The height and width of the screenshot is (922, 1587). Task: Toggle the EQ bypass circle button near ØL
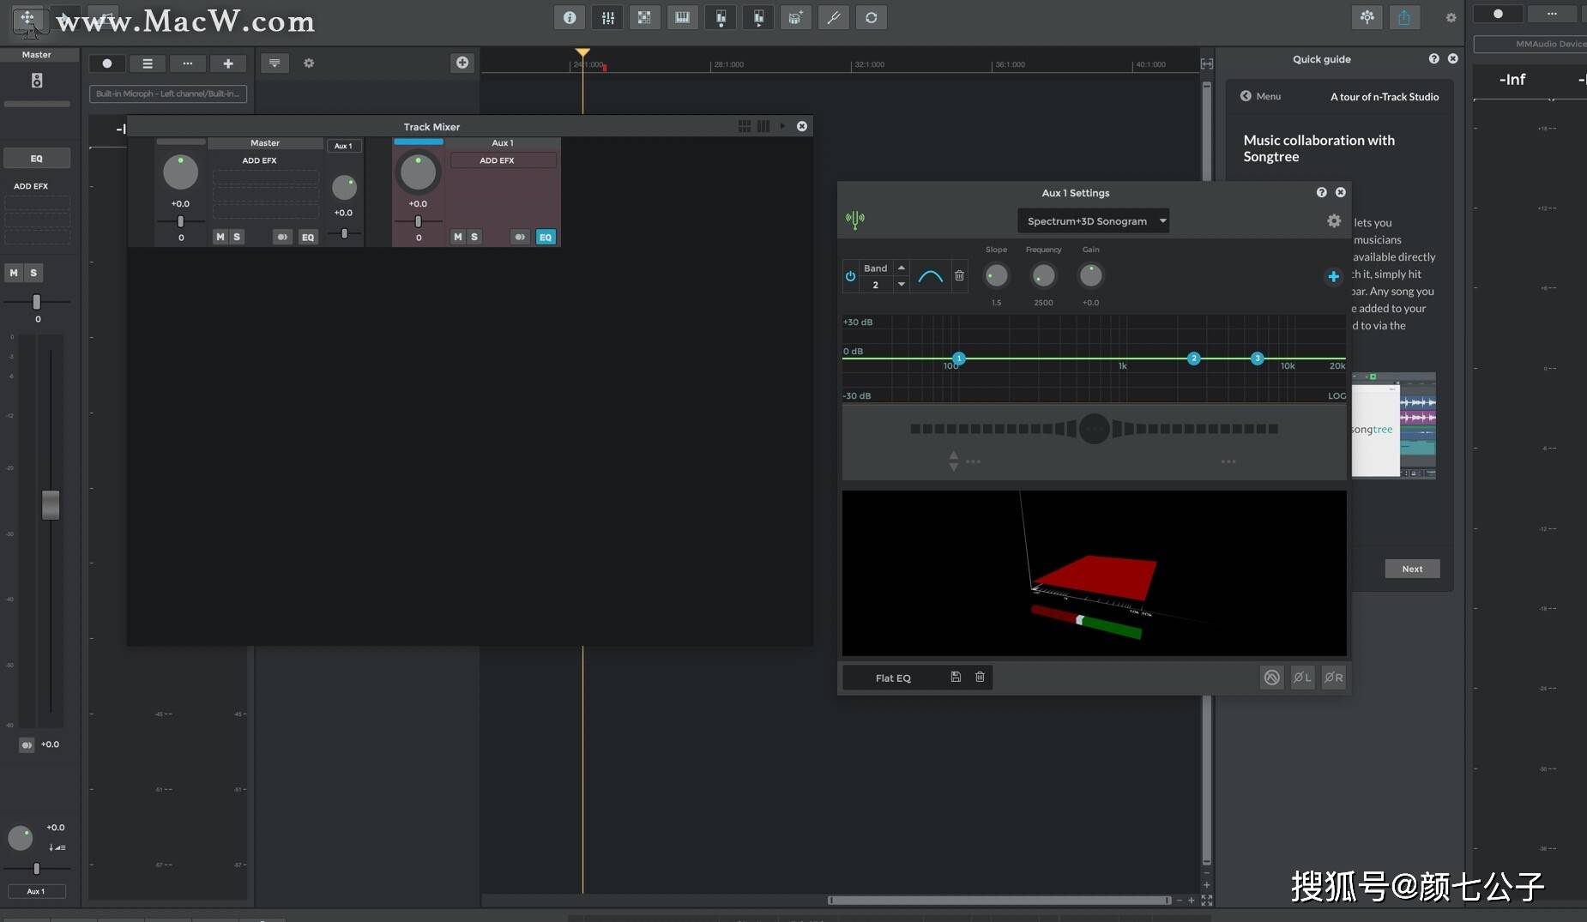click(x=1271, y=677)
